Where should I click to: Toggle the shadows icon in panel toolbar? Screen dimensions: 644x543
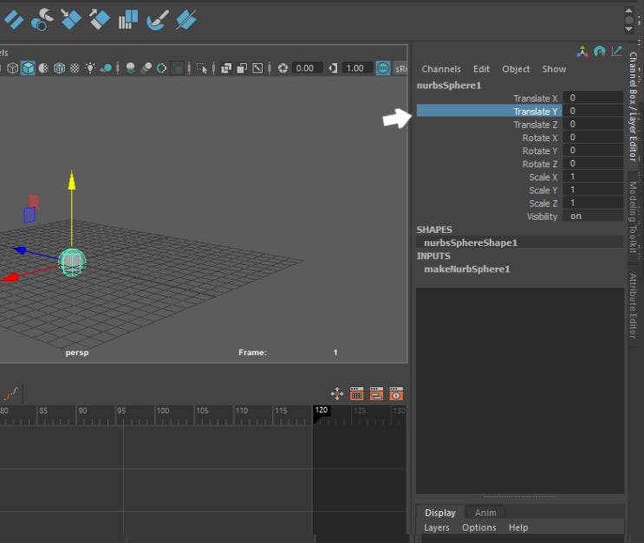point(106,68)
